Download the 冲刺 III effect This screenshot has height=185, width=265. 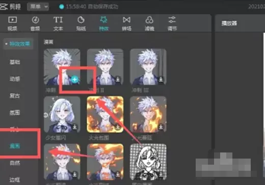tap(161, 79)
